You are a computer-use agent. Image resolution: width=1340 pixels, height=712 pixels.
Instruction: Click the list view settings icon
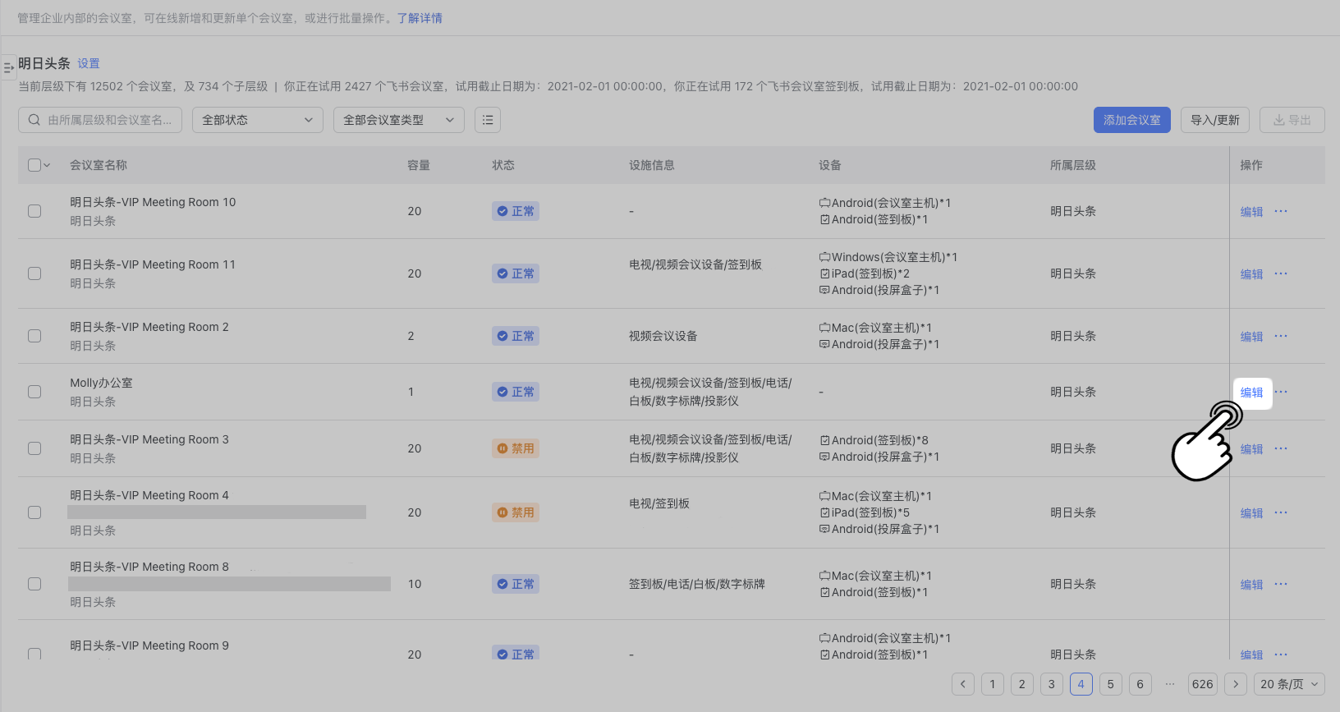(488, 120)
